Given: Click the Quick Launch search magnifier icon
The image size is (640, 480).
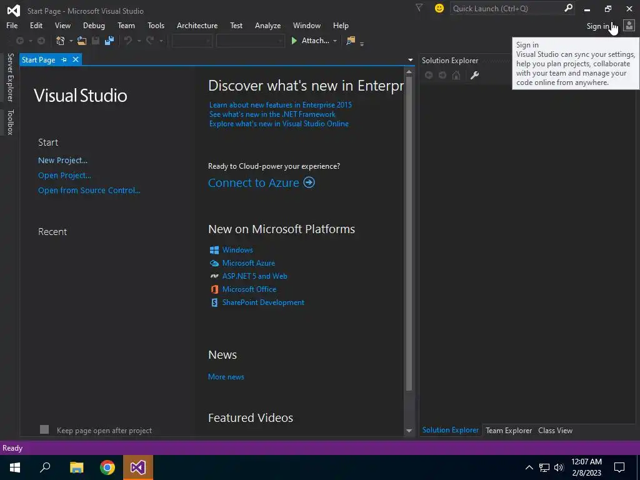Looking at the screenshot, I should click(x=567, y=7).
